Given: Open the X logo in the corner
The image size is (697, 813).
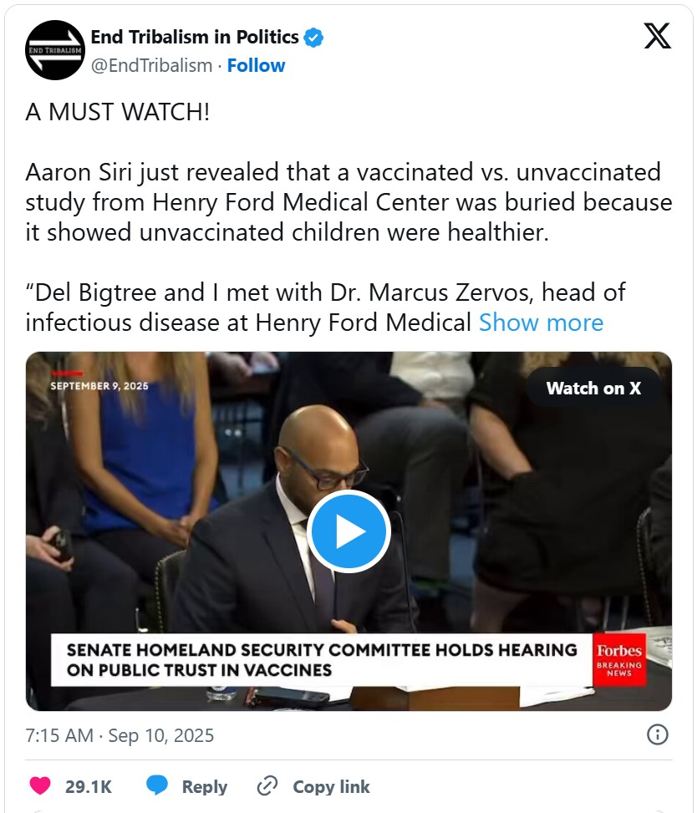Looking at the screenshot, I should (x=657, y=37).
